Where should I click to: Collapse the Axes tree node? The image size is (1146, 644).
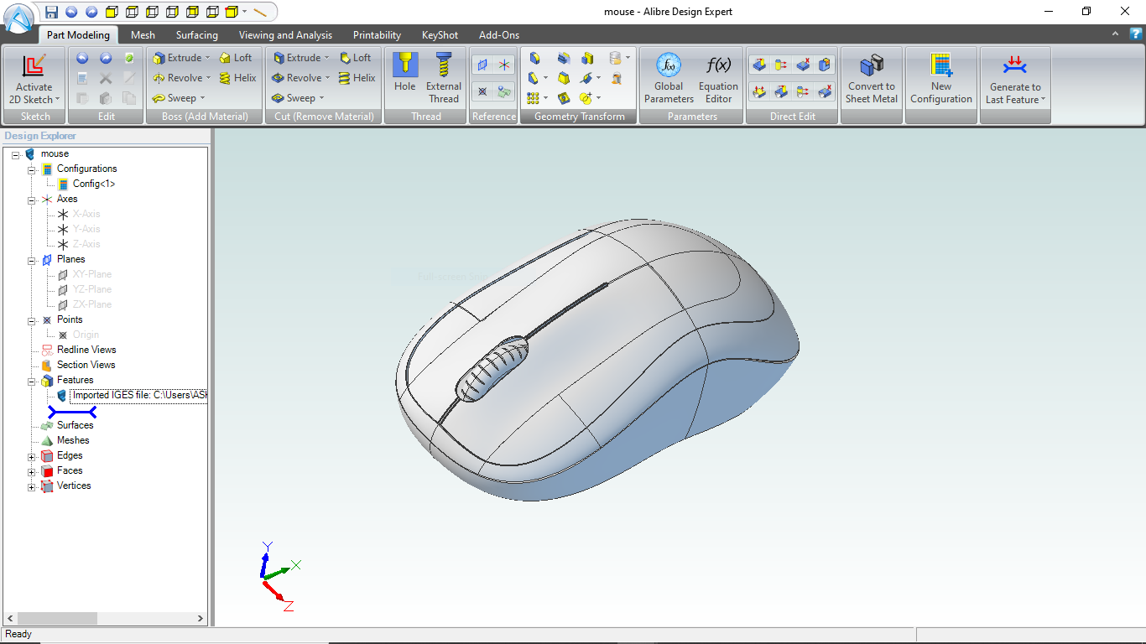click(32, 200)
